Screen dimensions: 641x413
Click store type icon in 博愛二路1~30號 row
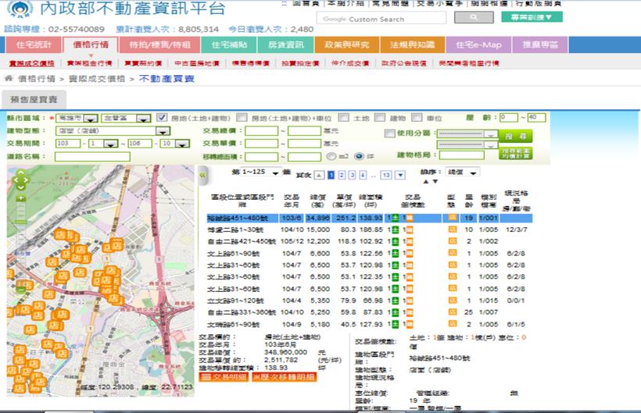coord(453,230)
